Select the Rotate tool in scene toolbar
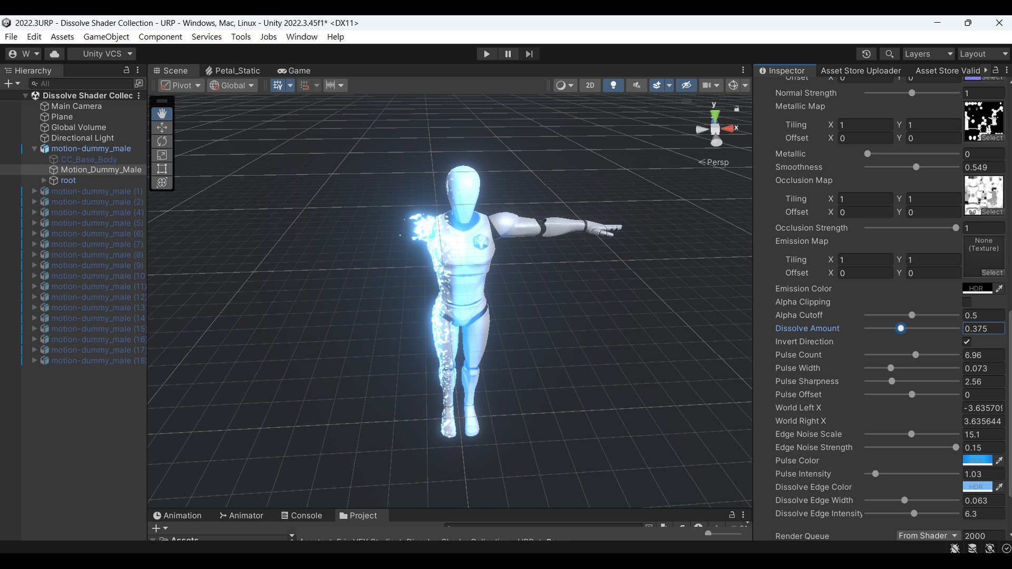 [162, 141]
